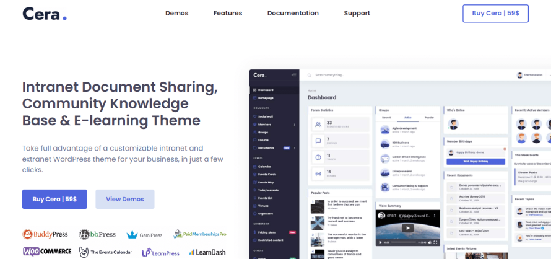The image size is (551, 259).
Task: Click the Cera logo in the header
Action: pos(45,14)
